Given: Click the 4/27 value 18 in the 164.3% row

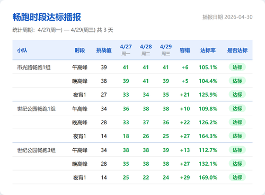Looking at the screenshot, I should coord(126,136).
